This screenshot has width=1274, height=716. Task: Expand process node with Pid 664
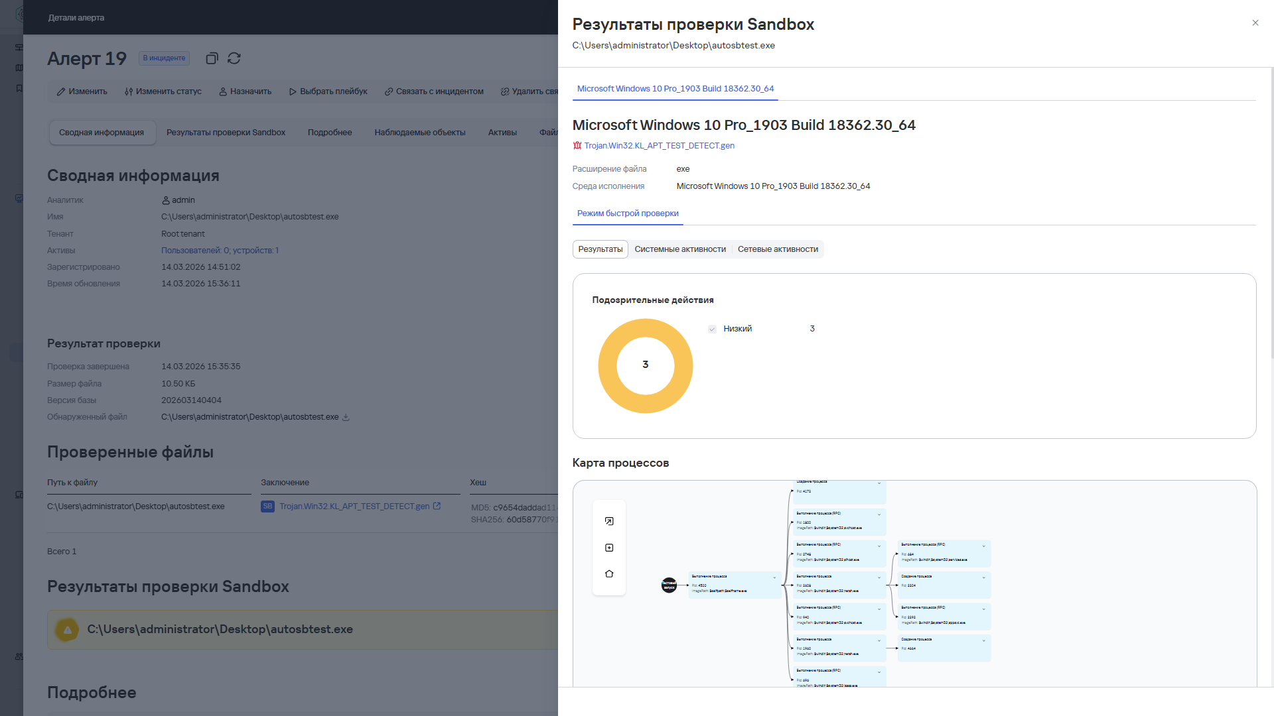pyautogui.click(x=983, y=546)
